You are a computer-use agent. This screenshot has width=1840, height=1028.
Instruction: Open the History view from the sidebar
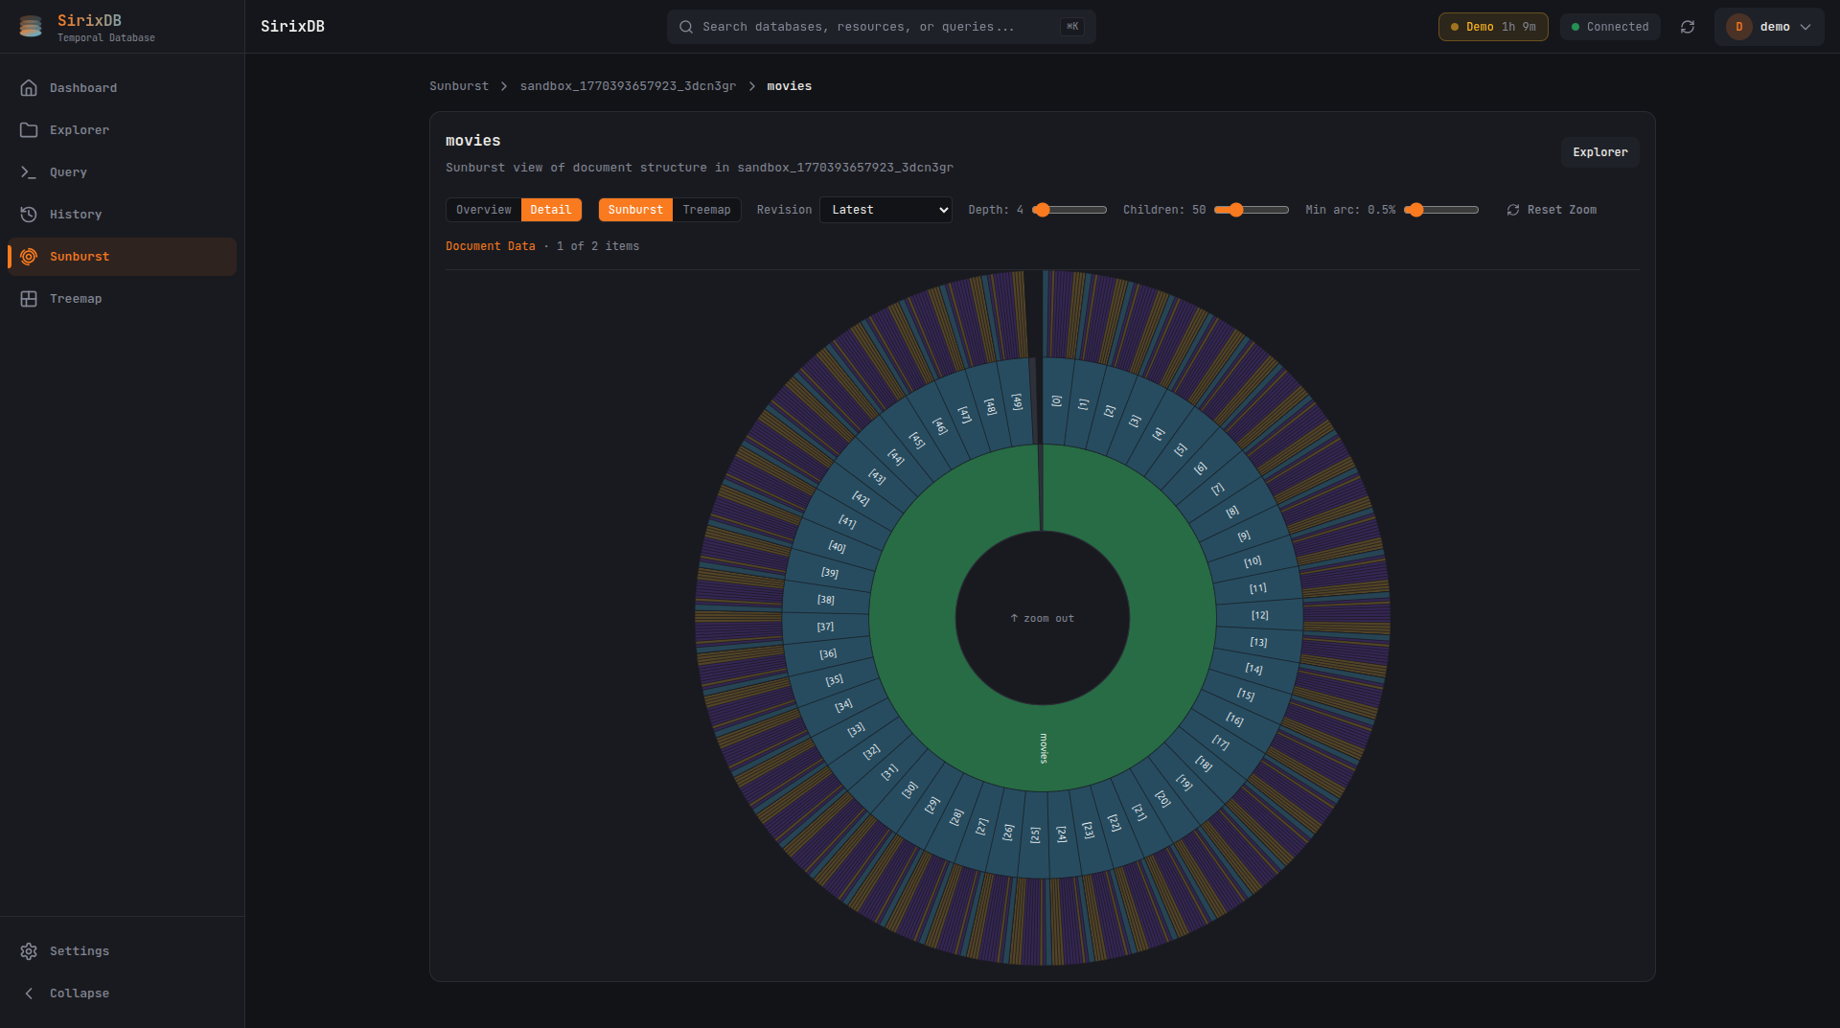[76, 214]
